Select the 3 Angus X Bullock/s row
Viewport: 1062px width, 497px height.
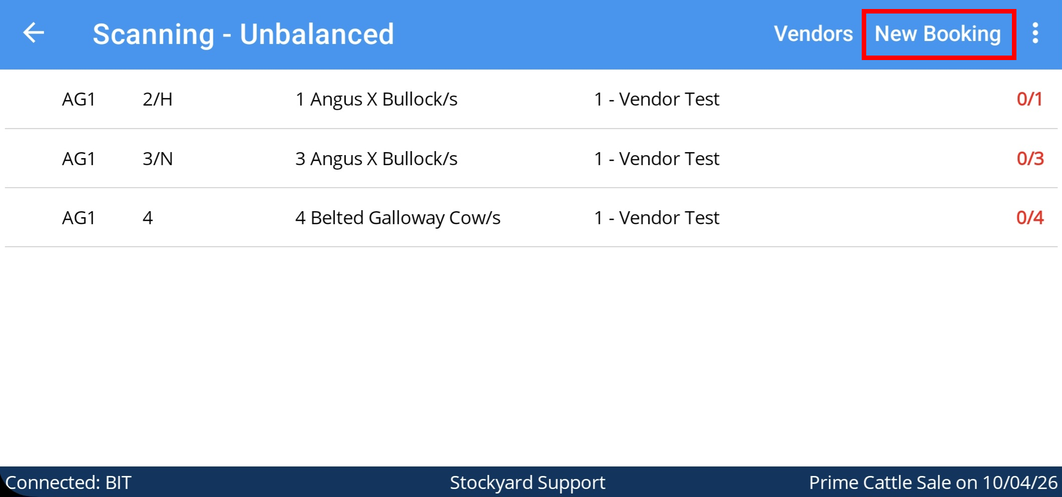click(376, 159)
